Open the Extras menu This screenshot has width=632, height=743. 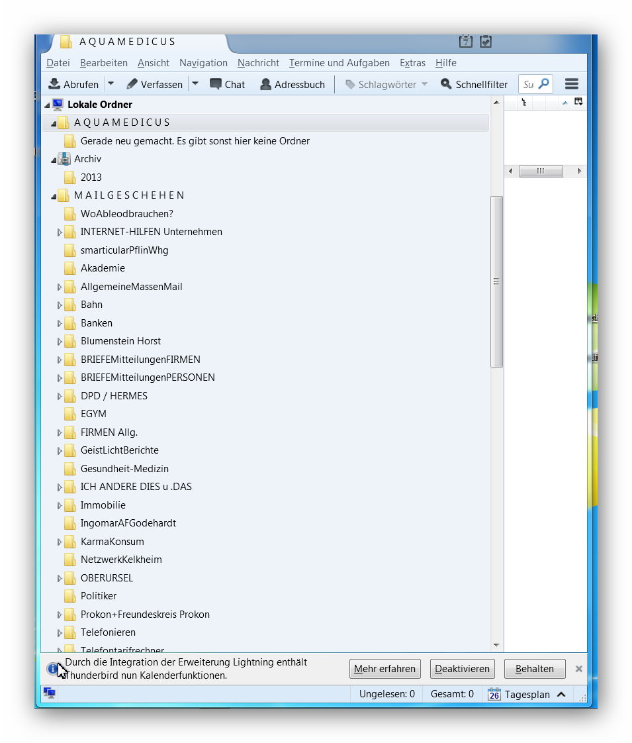[412, 62]
